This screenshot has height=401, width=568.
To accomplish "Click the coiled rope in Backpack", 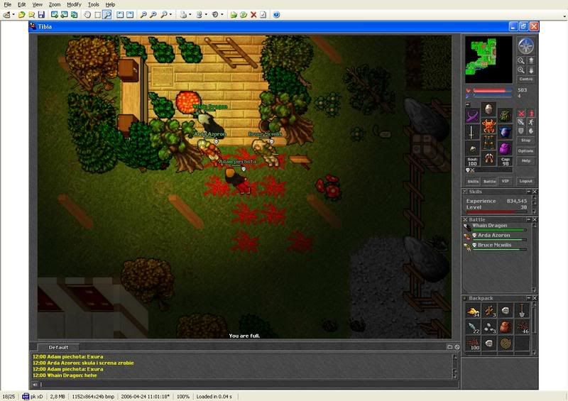I will [x=506, y=344].
